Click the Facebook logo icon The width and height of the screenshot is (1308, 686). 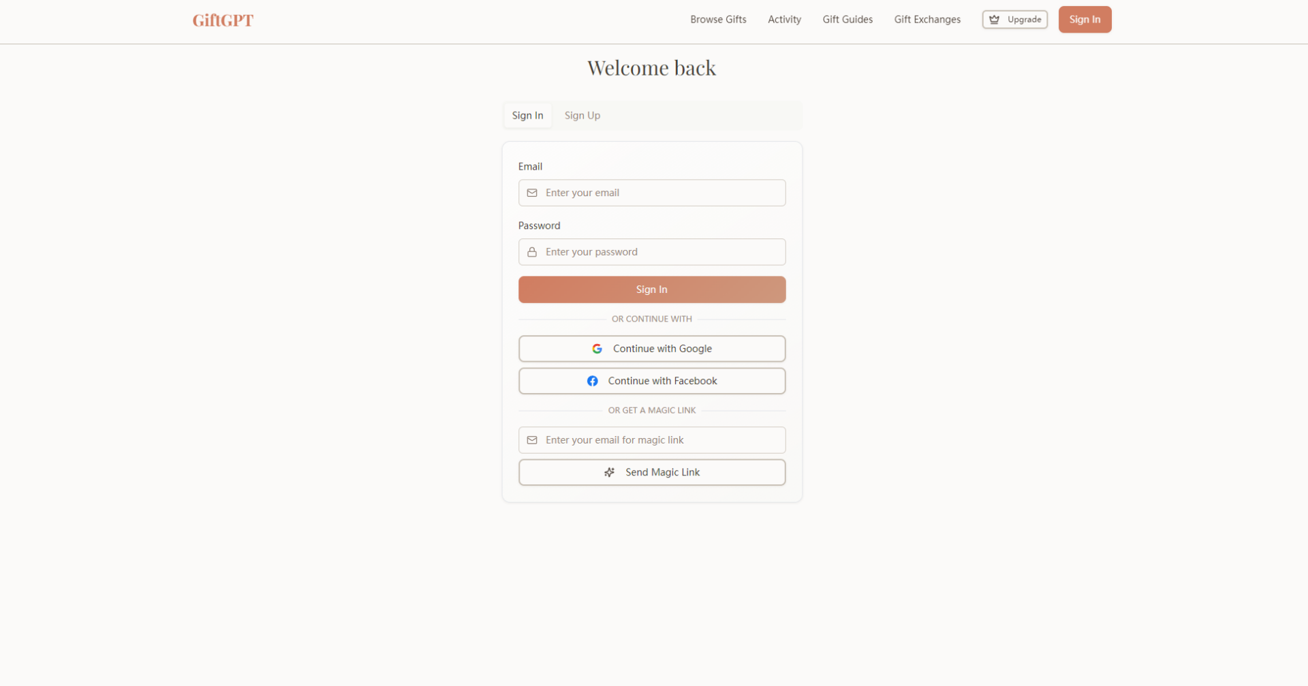click(593, 381)
